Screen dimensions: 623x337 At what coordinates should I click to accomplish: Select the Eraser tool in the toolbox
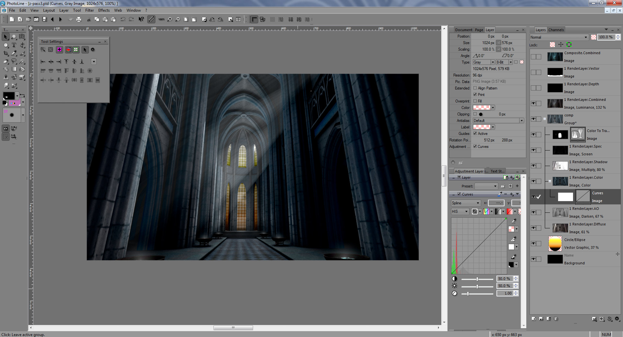click(x=6, y=61)
